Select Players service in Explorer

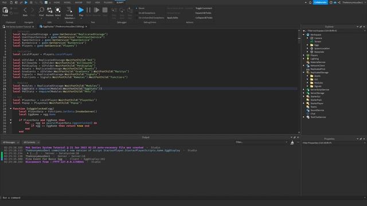point(314,56)
